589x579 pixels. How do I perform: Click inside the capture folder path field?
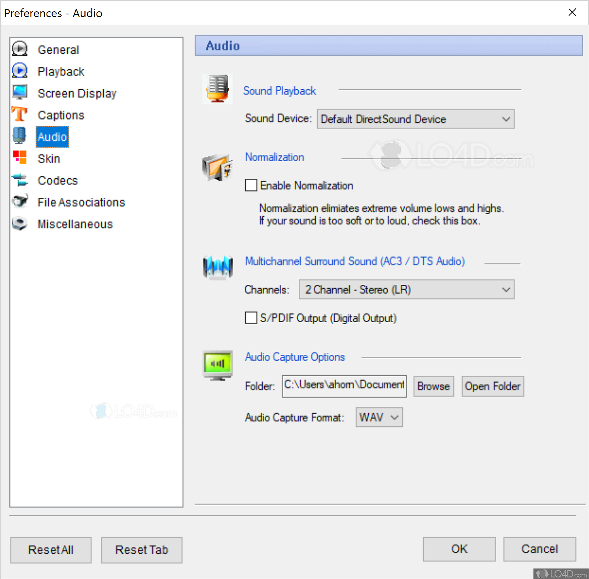(344, 386)
